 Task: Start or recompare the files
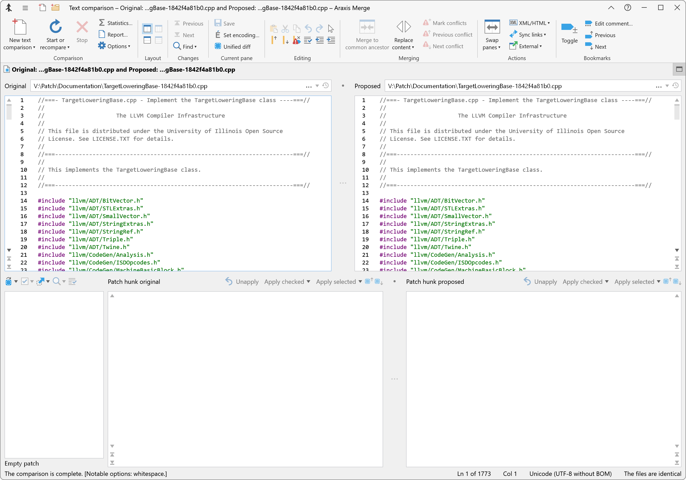55,34
